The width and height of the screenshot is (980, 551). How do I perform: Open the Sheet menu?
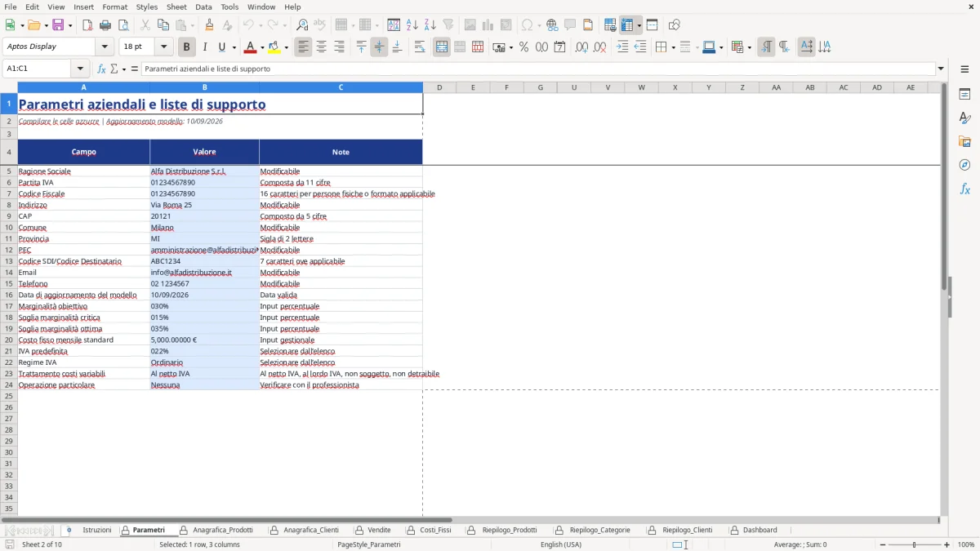point(177,7)
